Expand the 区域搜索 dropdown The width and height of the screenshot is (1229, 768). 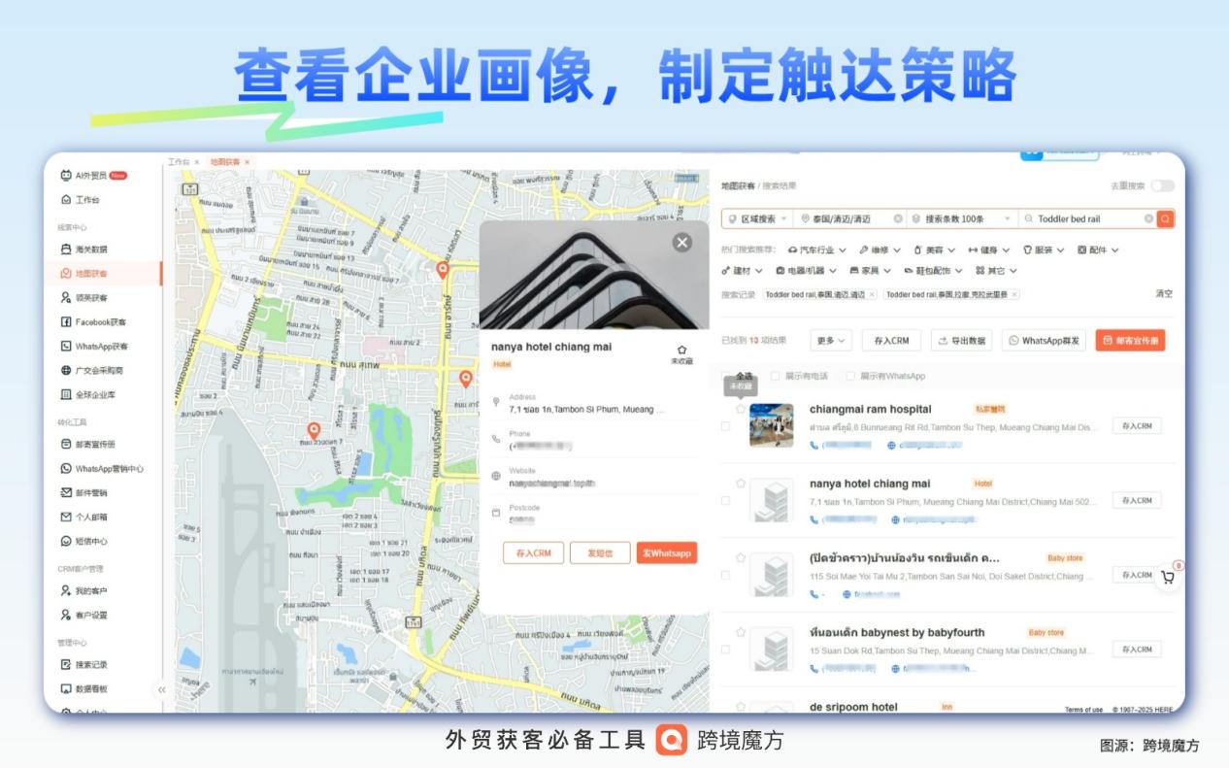(757, 218)
